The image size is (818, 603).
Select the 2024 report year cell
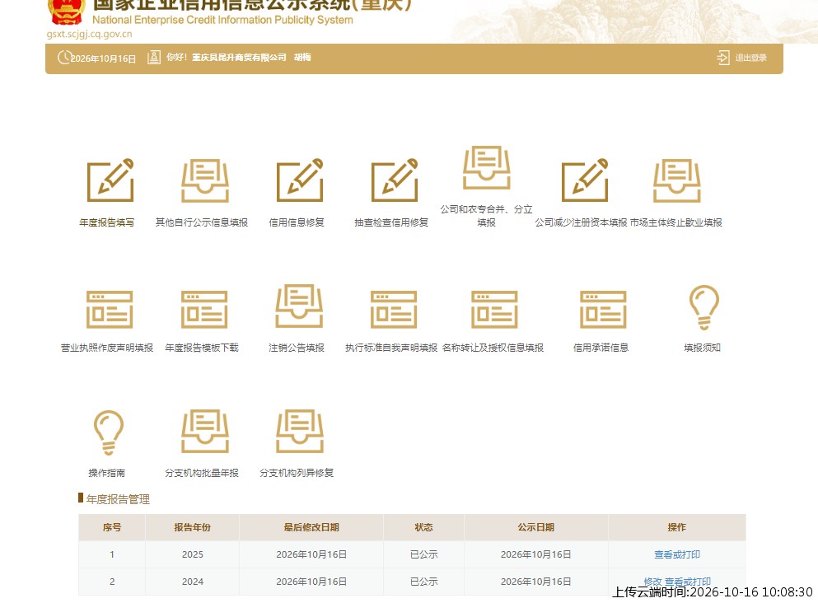(193, 582)
